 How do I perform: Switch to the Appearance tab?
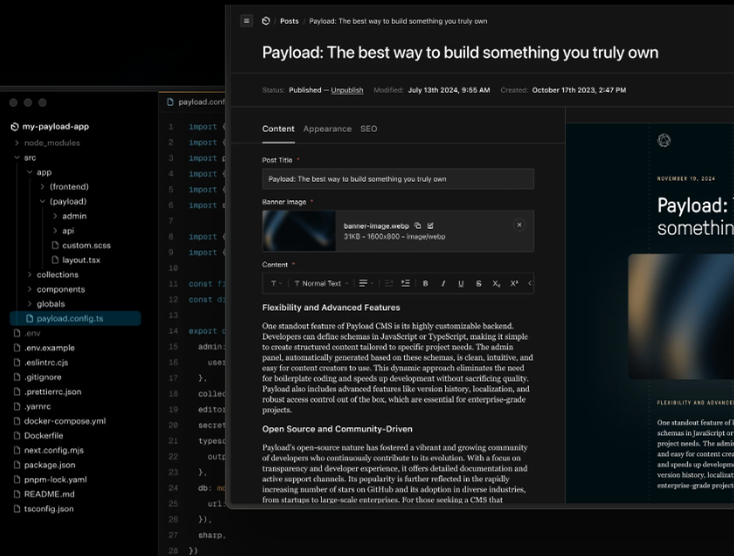point(327,129)
